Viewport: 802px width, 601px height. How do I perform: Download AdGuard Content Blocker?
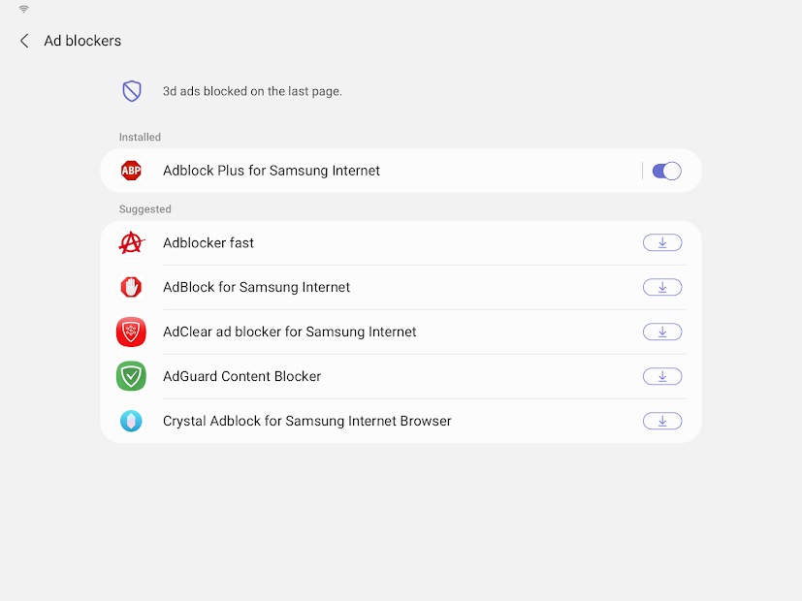pos(662,376)
